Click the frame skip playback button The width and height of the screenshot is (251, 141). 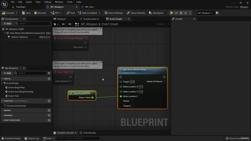176,13
